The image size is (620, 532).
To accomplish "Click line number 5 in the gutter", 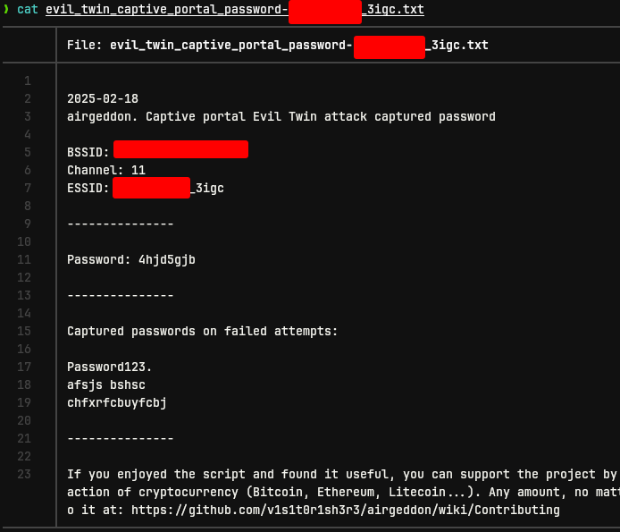I will coord(28,152).
